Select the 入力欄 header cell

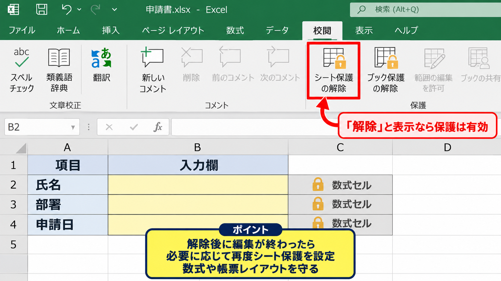pos(198,165)
